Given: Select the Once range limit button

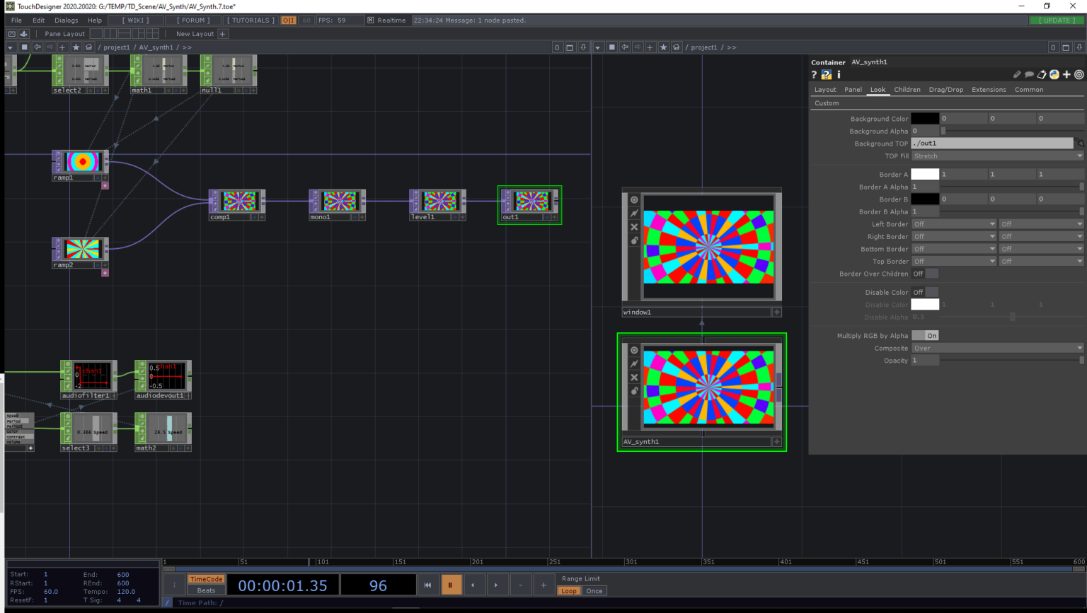Looking at the screenshot, I should click(594, 591).
